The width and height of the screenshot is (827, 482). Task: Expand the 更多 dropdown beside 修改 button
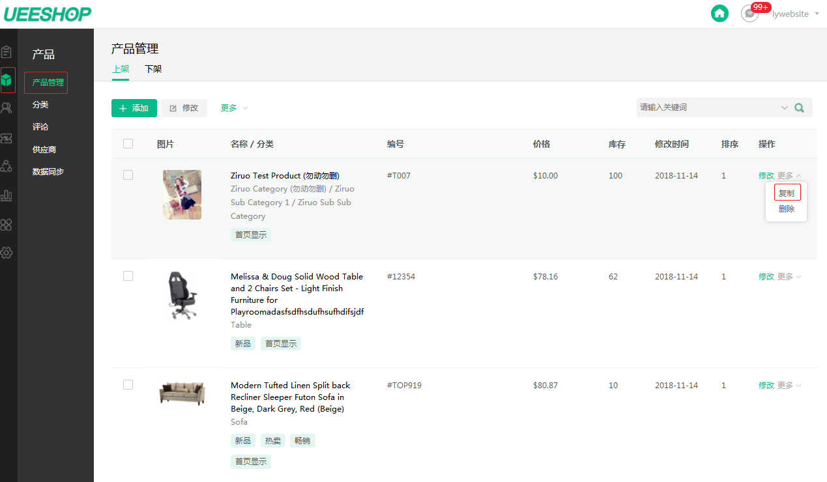[234, 108]
